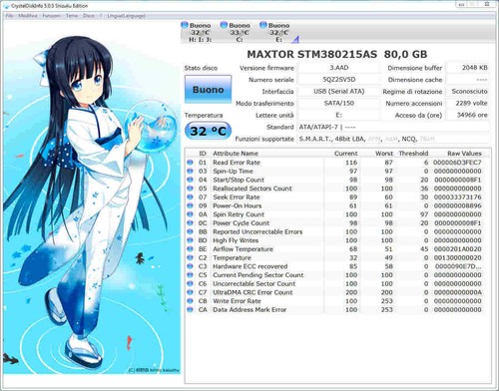The width and height of the screenshot is (499, 391).
Task: Open the Tema menu
Action: [x=72, y=16]
